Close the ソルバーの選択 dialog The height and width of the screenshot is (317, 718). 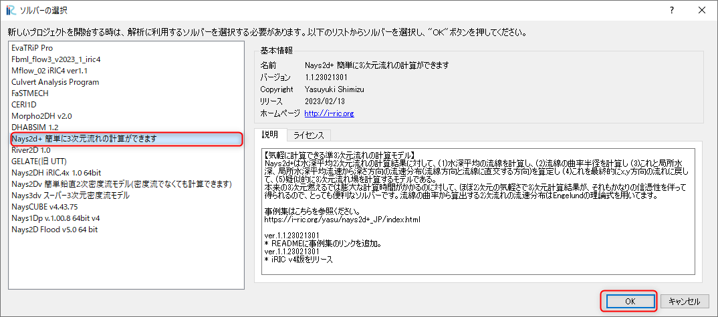click(x=701, y=9)
